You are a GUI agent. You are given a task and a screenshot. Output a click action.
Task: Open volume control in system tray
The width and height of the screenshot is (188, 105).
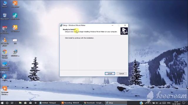(157, 103)
